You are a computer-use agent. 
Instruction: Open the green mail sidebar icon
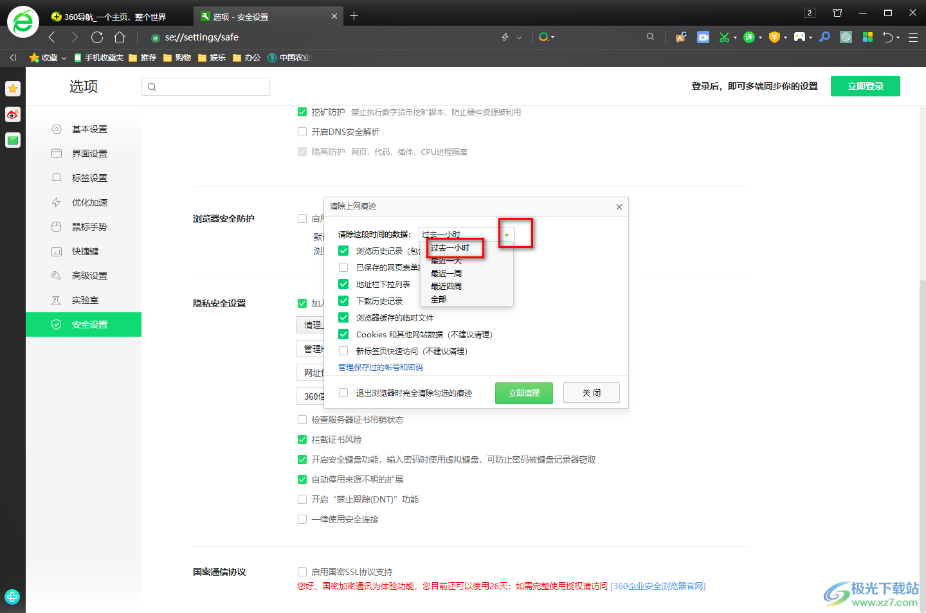(x=13, y=140)
